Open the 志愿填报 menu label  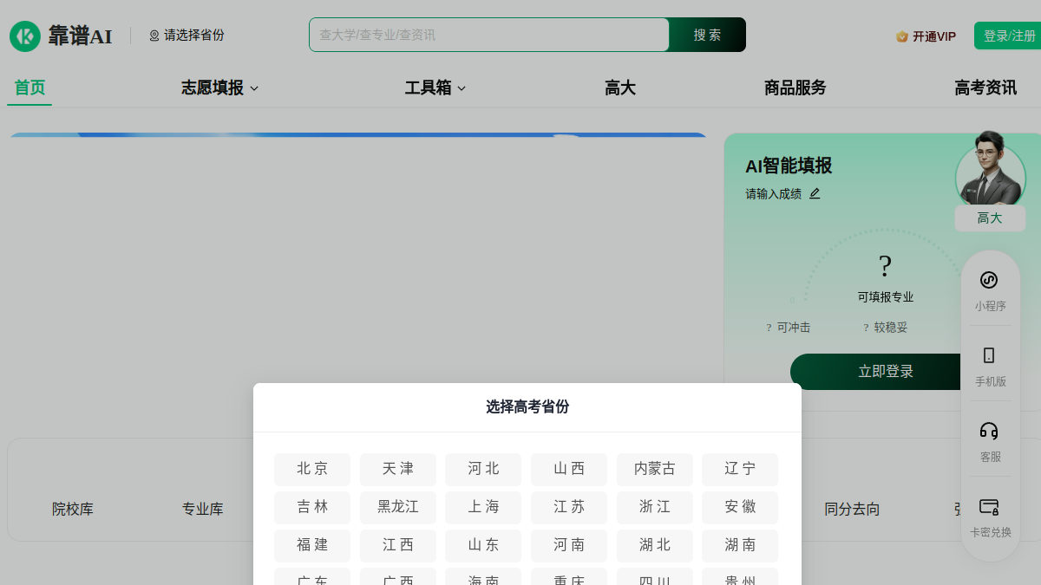pos(213,88)
